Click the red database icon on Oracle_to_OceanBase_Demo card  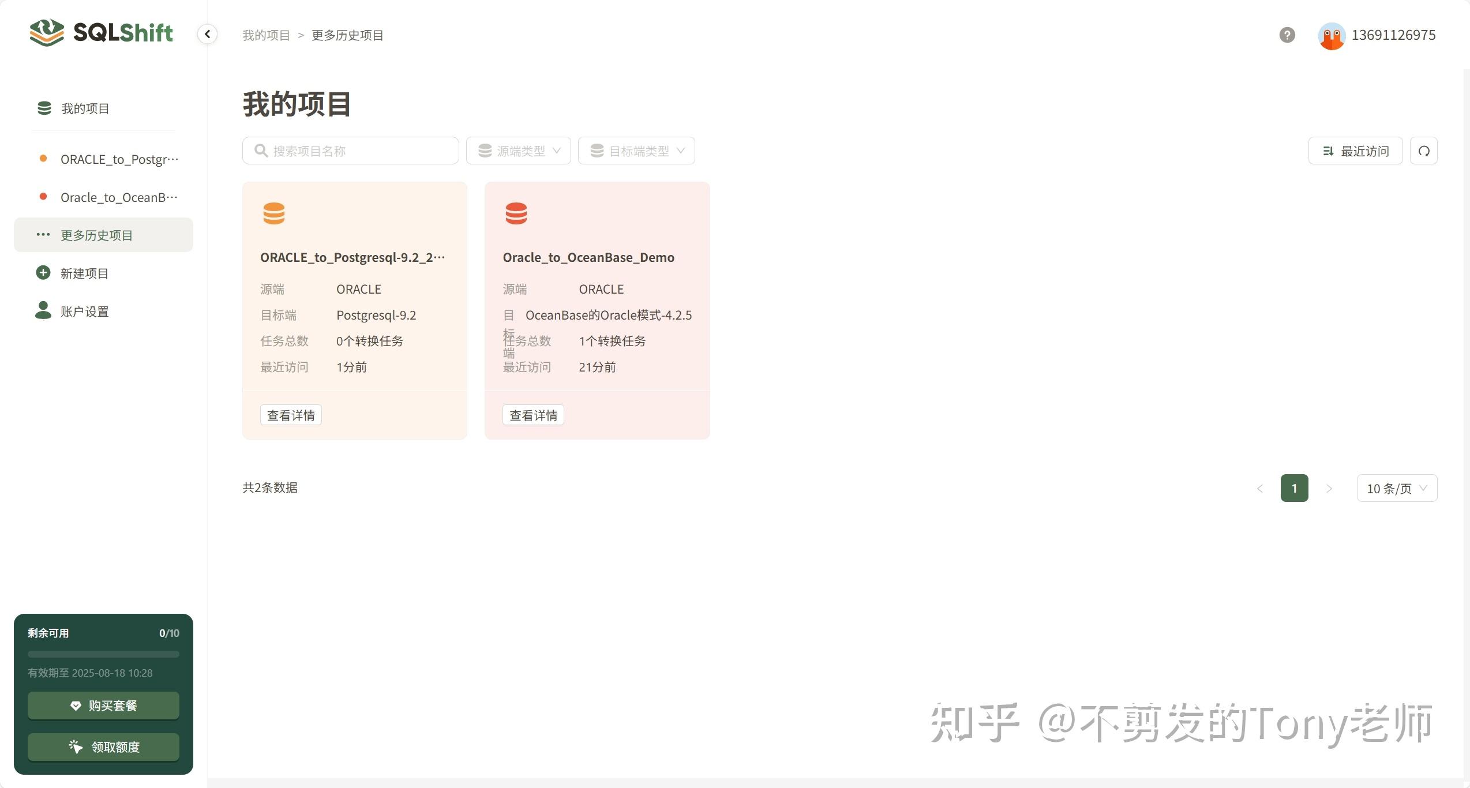coord(516,213)
